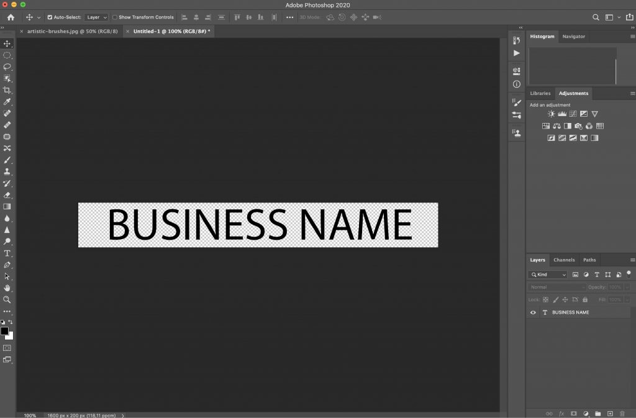
Task: Open the layer styles fx menu
Action: 560,413
